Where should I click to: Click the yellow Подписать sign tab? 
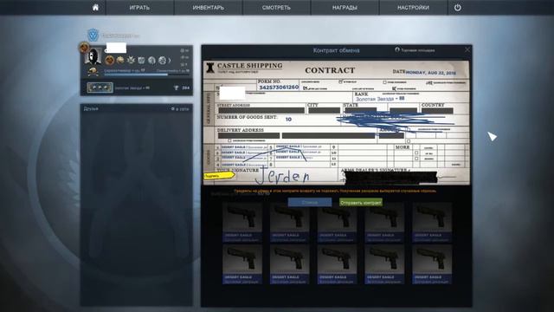[x=219, y=175]
